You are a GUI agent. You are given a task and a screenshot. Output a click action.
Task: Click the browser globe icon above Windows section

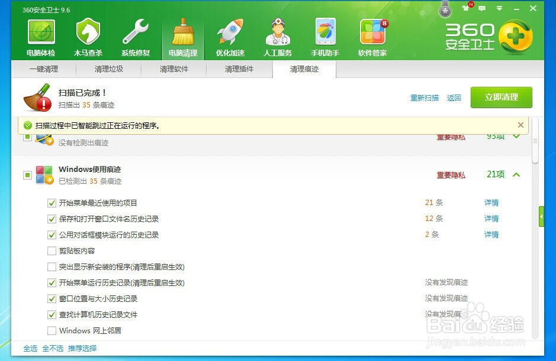coord(44,139)
